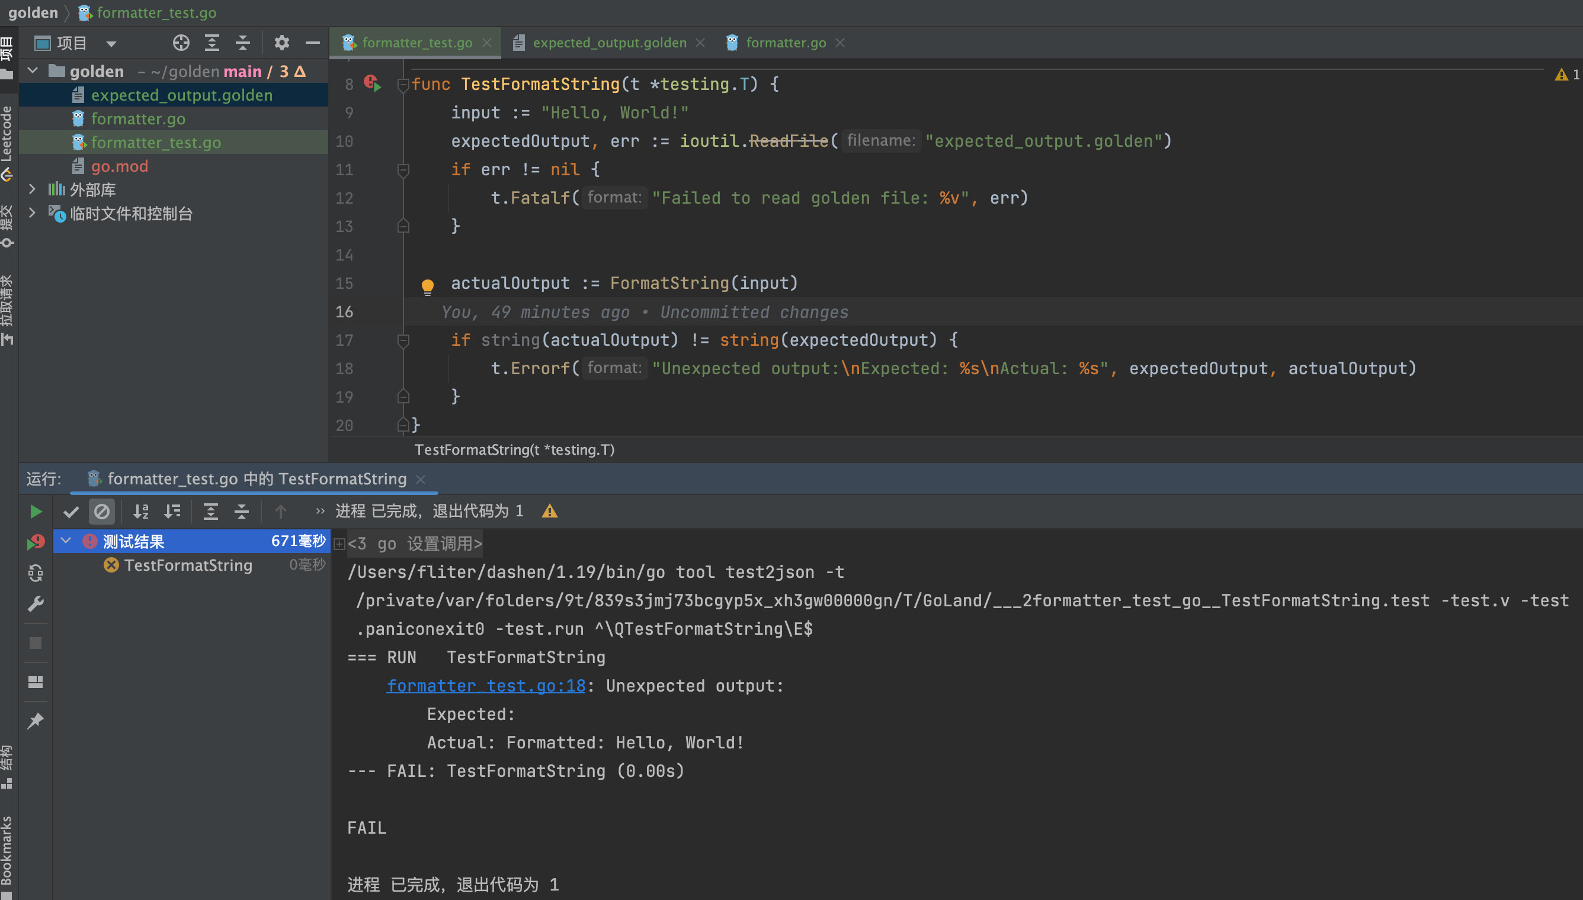
Task: Expand the folded go 设置调用 line
Action: [x=339, y=544]
